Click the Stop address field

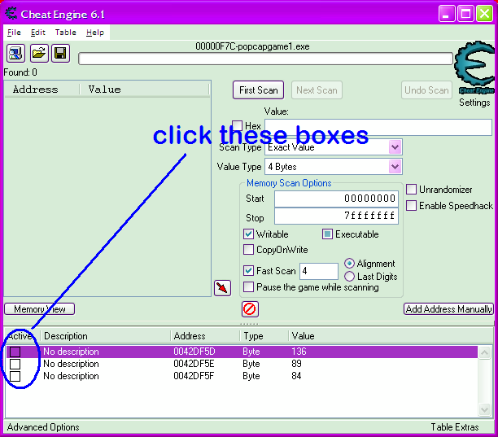pos(336,216)
